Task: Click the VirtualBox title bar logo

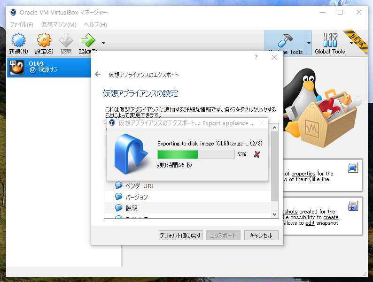Action: 13,12
